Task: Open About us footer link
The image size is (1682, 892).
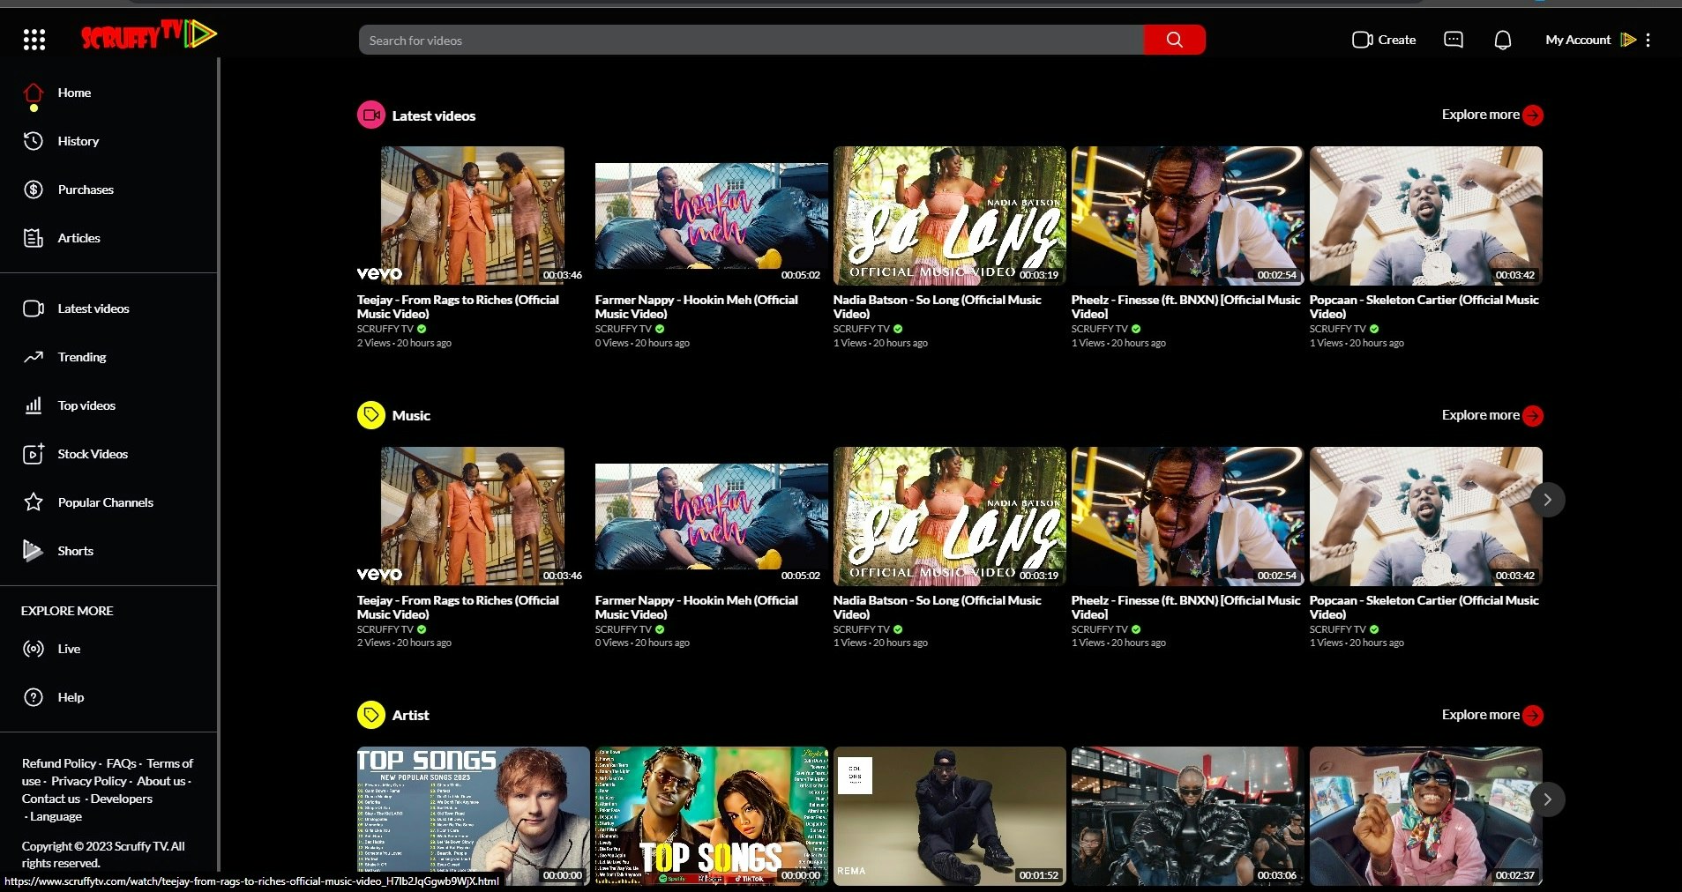Action: (x=161, y=781)
